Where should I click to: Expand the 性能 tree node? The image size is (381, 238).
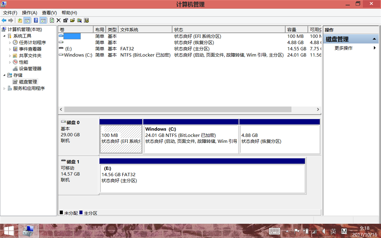[10, 62]
